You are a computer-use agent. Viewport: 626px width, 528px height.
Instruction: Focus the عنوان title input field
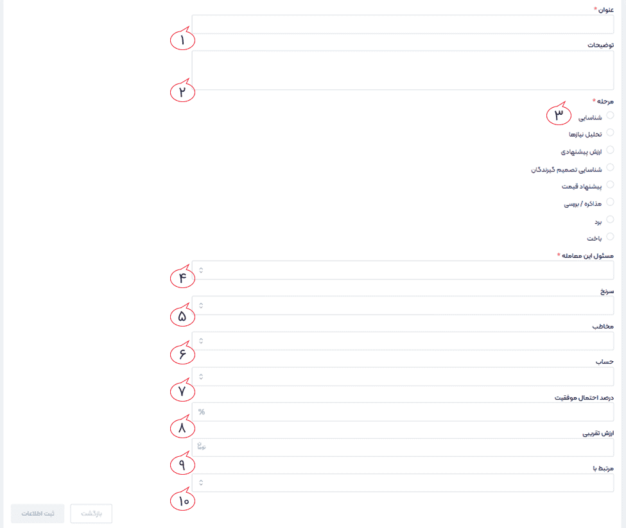pos(403,24)
